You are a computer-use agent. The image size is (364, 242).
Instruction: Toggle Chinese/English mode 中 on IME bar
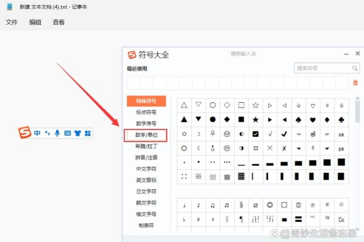[37, 133]
